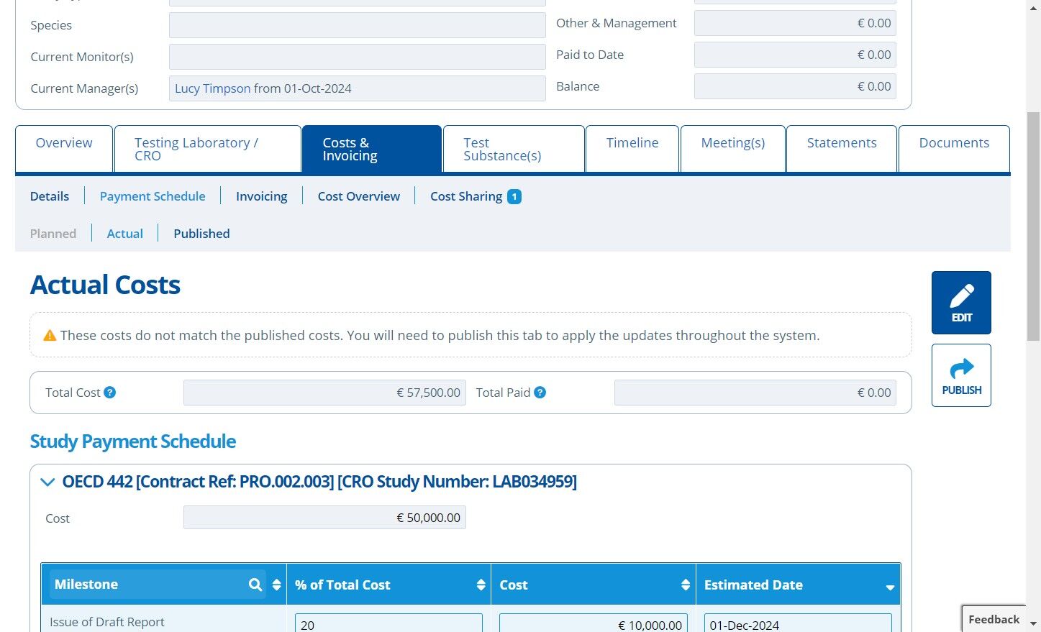1041x632 pixels.
Task: Open the Testing Laboratory / CRO tab
Action: [x=207, y=149]
